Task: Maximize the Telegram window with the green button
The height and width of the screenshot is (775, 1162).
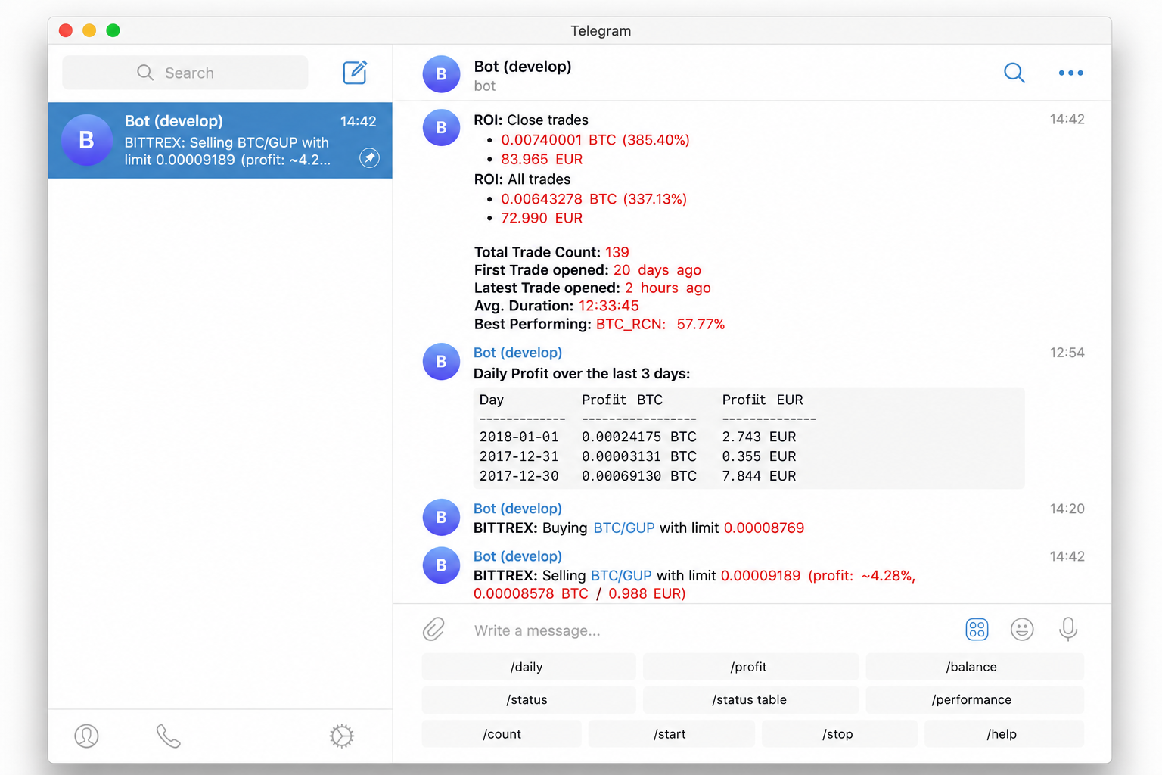Action: coord(113,30)
